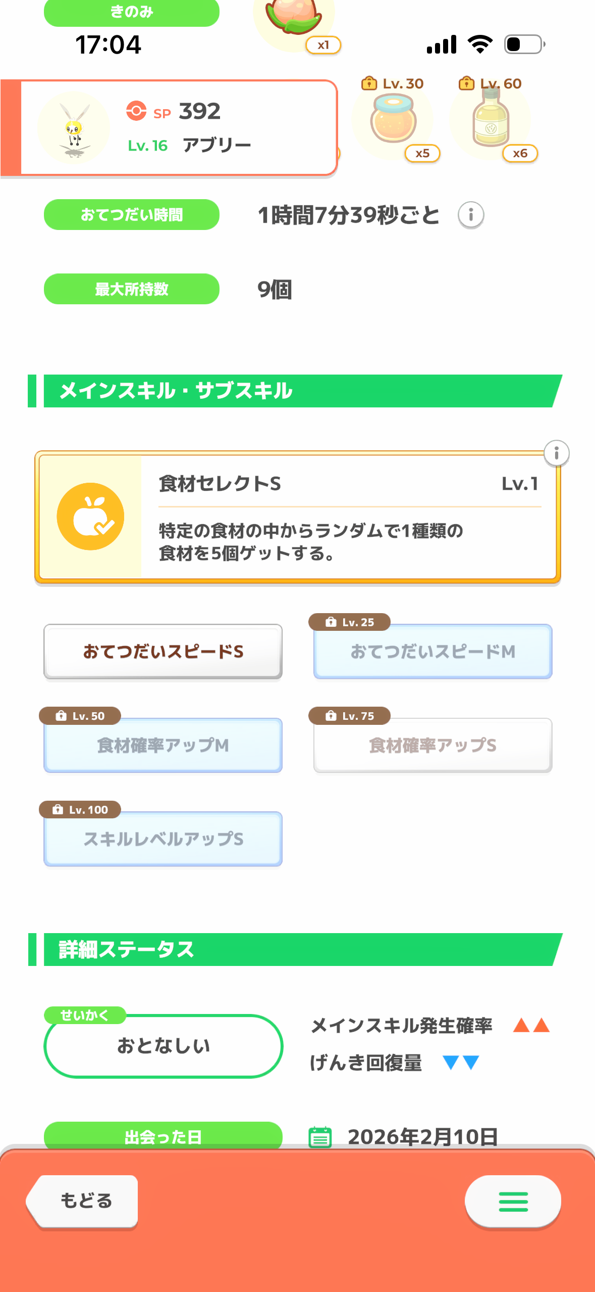The image size is (595, 1292).
Task: Select locked おてつだいスピードM sub skill
Action: [x=432, y=652]
